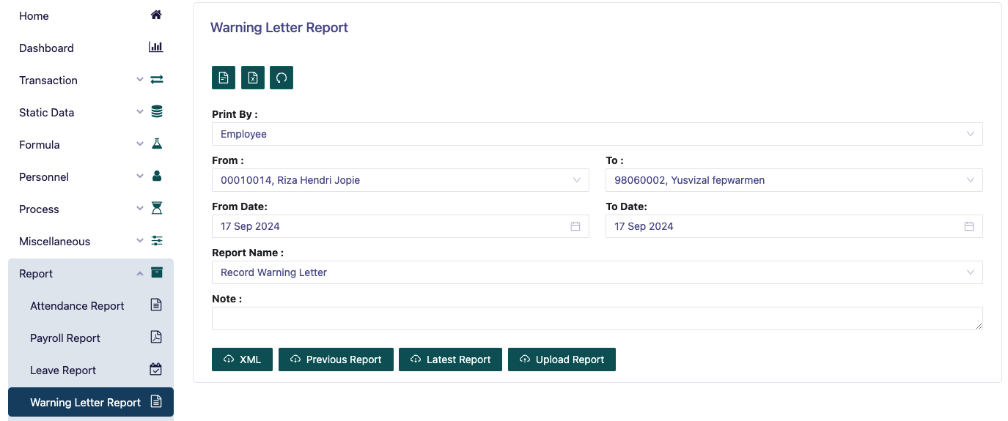Click the Excel export icon button
Screen dimensions: 1008x421
(252, 78)
